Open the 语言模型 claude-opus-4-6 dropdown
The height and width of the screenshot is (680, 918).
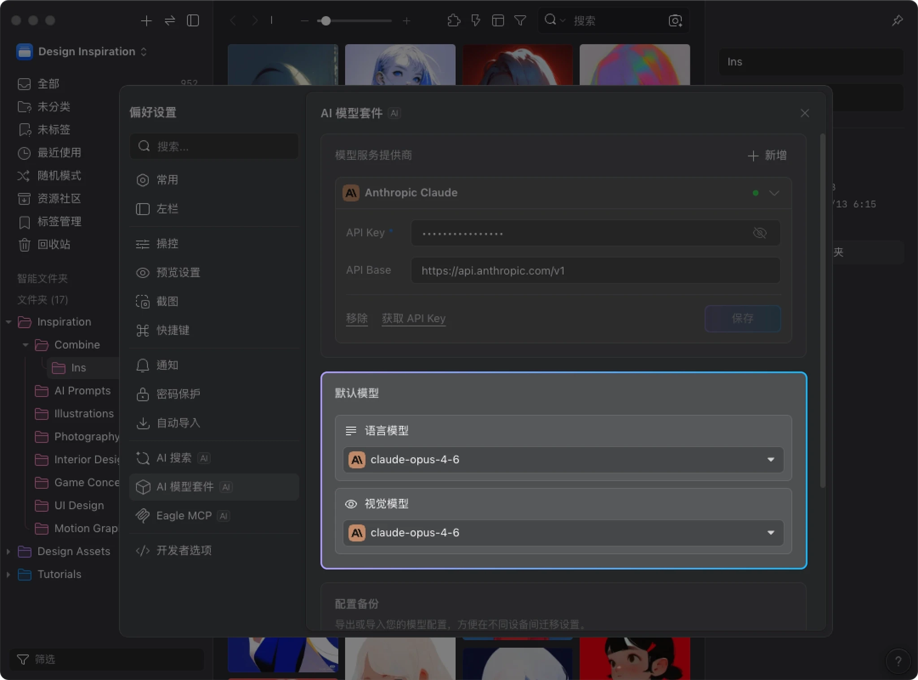(563, 459)
